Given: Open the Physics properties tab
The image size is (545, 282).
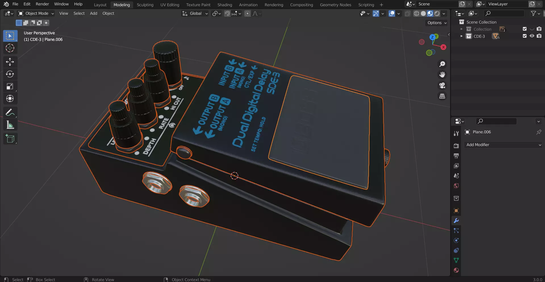Looking at the screenshot, I should tap(456, 240).
